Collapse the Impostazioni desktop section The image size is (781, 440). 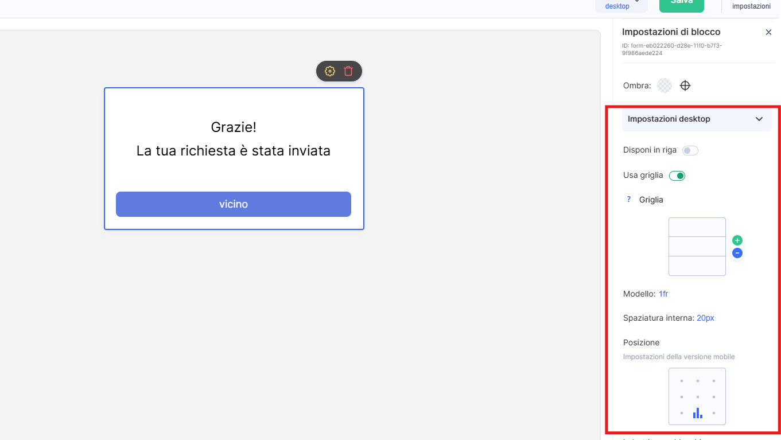pos(759,119)
